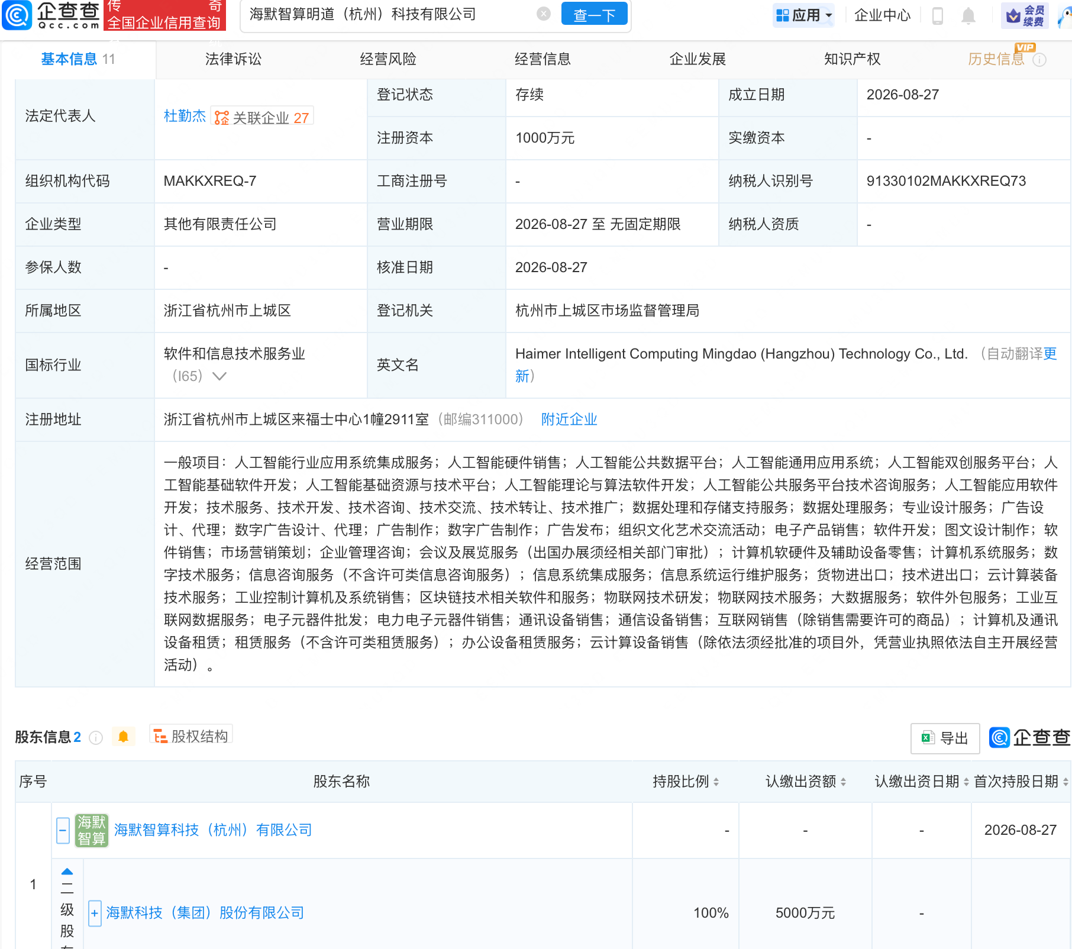Select the 成立日期 value 2026-08-27

pos(903,95)
